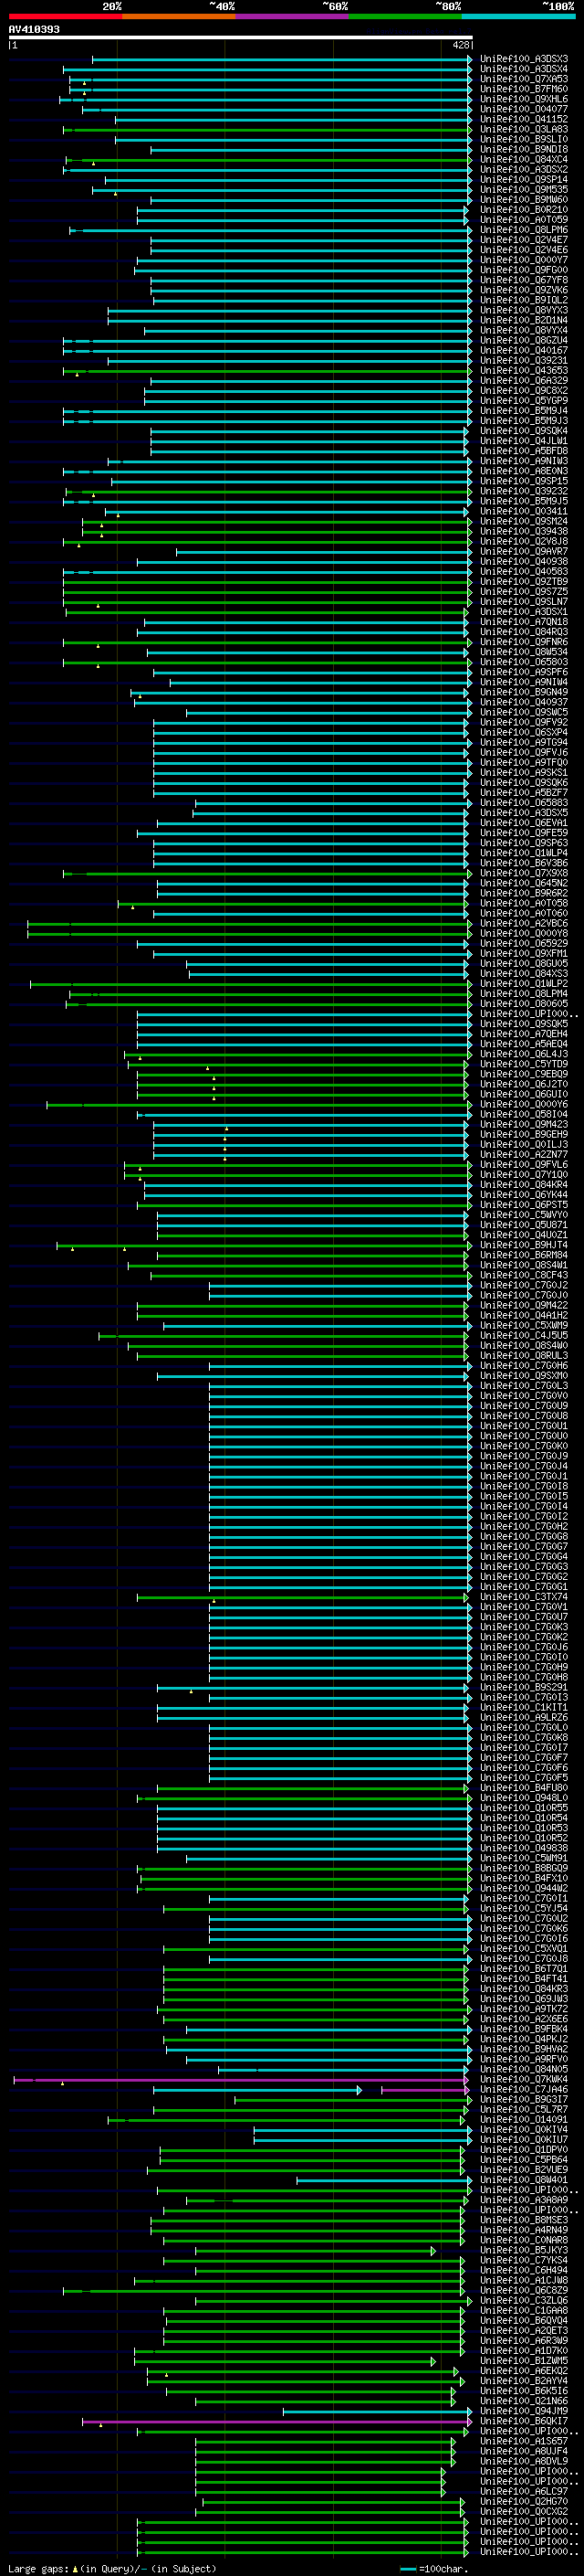Click the UniRef100_Q8W401 label
This screenshot has width=584, height=2576.
coord(524,2180)
